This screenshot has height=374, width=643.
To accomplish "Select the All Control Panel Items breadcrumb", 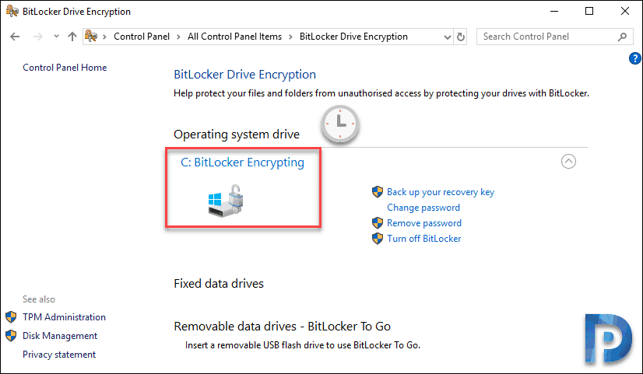I will (234, 37).
